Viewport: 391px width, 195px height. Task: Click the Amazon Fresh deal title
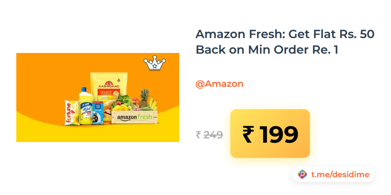point(285,42)
